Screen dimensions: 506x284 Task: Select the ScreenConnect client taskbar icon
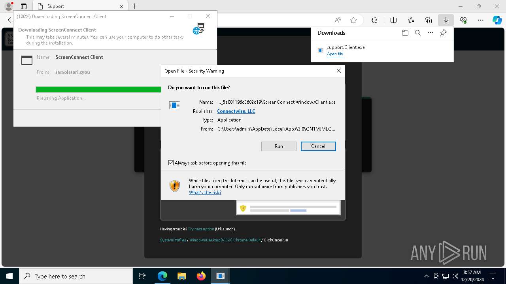221,276
